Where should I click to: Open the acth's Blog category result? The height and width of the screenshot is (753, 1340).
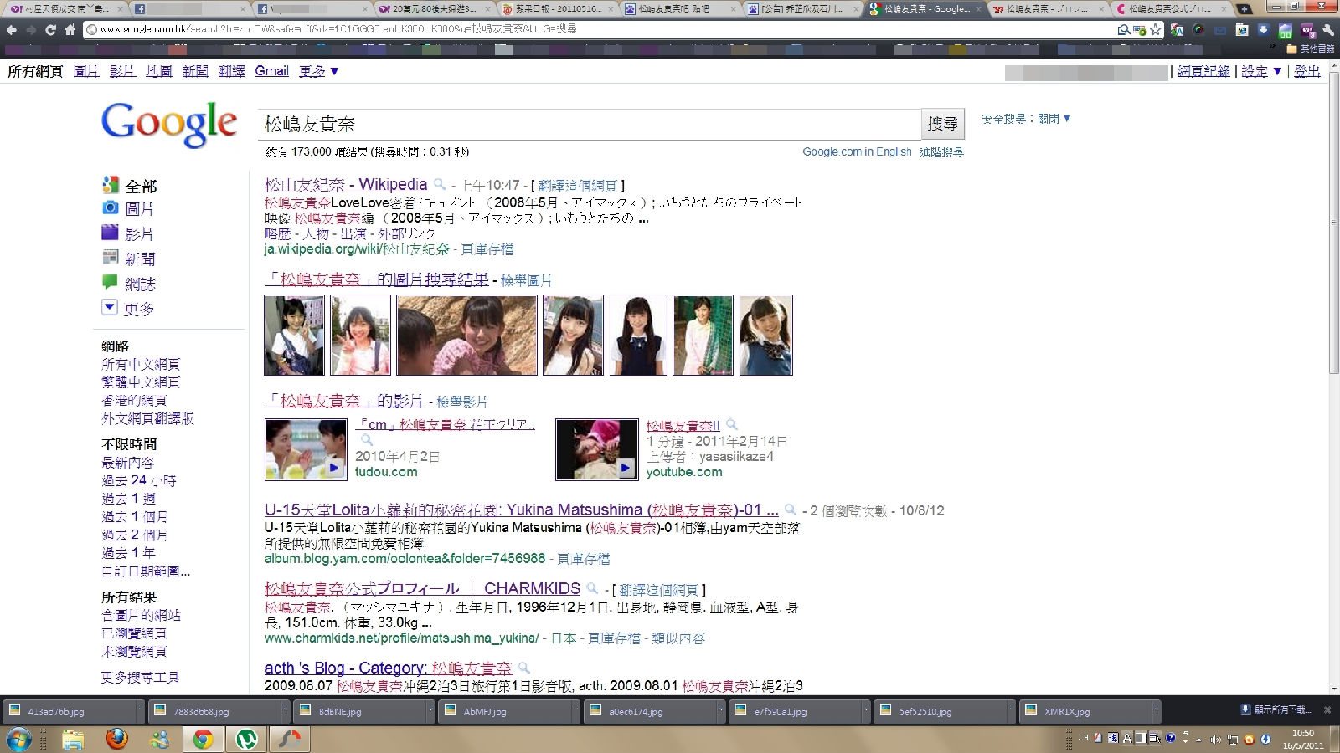pyautogui.click(x=388, y=668)
